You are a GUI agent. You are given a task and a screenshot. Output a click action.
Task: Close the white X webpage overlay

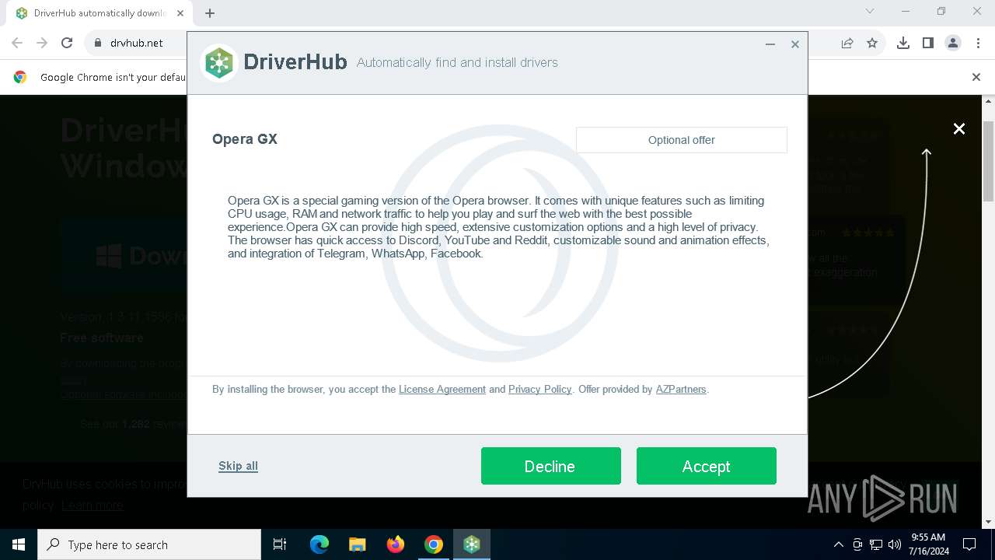[959, 129]
